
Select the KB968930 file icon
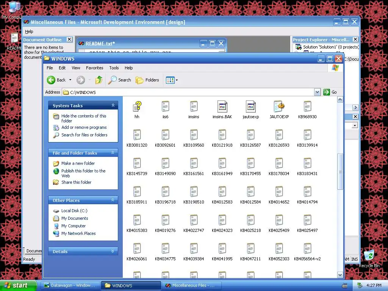[x=307, y=106]
